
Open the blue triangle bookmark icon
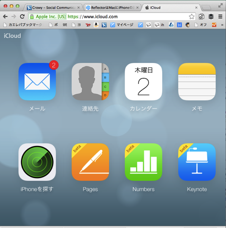(x=171, y=25)
